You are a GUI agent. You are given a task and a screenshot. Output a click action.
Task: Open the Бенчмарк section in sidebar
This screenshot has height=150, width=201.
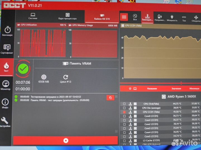8,31
